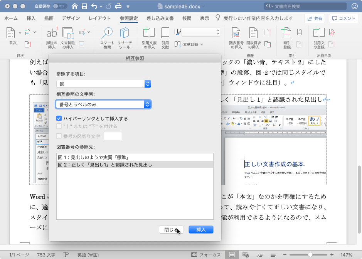Open 相互参照の文字列 dropdown

tap(103, 104)
